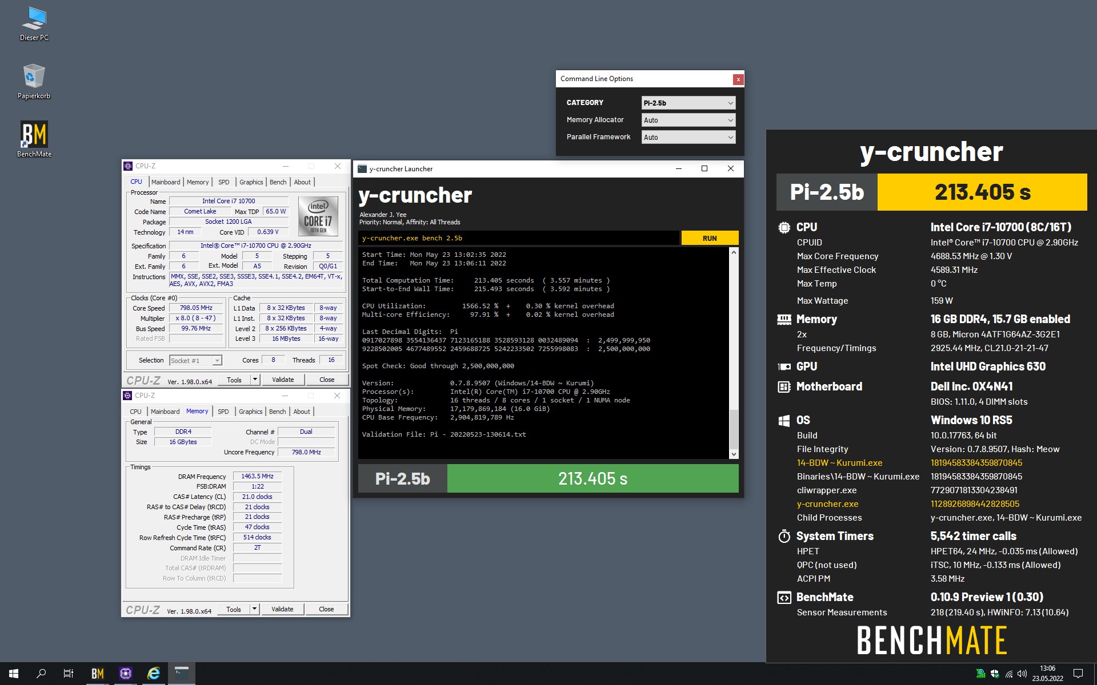Switch to CPU-Z taskbar icon
1097x685 pixels.
126,674
